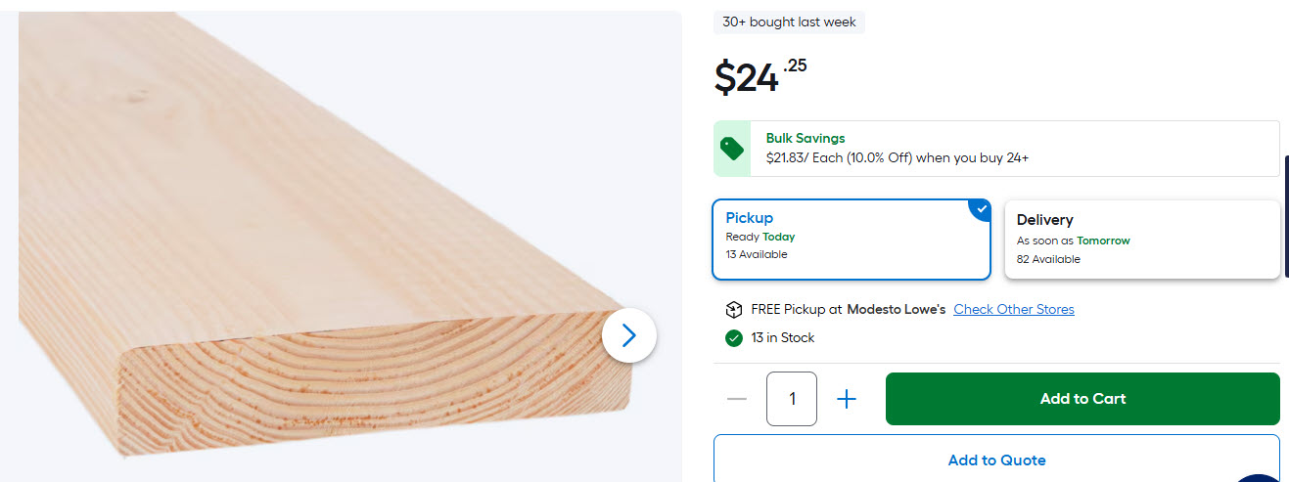Viewport: 1289px width, 482px height.
Task: Decrease quantity with the minus icon
Action: tap(738, 399)
